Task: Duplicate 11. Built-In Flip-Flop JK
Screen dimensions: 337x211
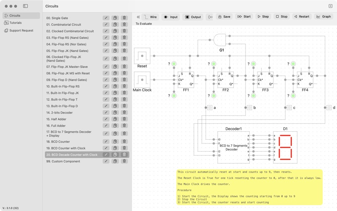Action: [115, 93]
